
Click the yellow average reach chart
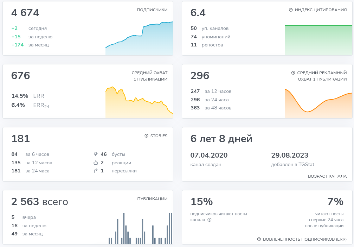139,103
